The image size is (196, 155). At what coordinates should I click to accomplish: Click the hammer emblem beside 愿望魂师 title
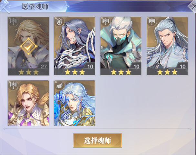tap(5, 5)
